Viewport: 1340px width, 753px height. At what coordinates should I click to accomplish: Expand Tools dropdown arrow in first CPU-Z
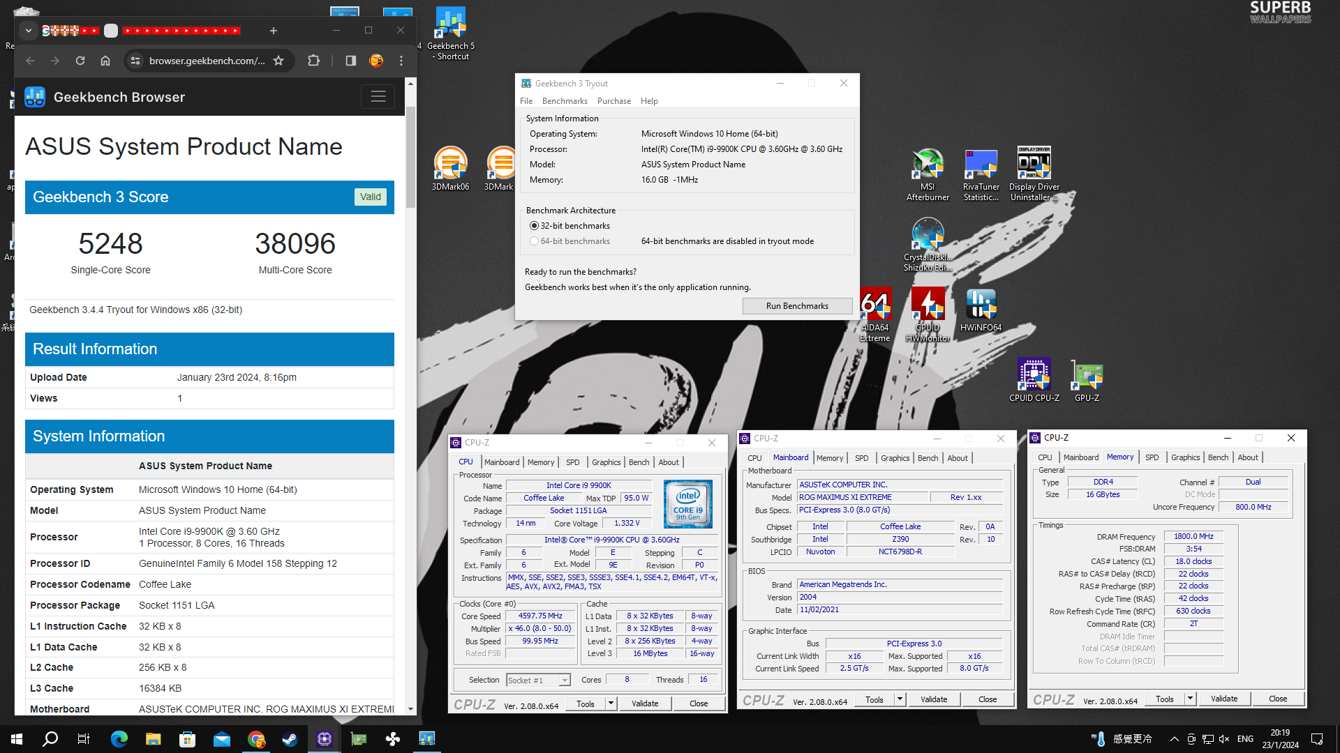[x=611, y=703]
